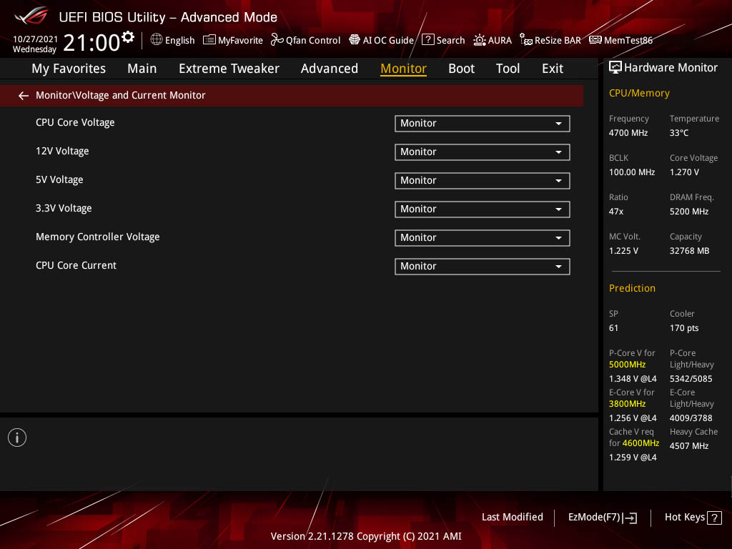Select the 5V Voltage row label
This screenshot has height=549, width=732.
click(x=59, y=179)
